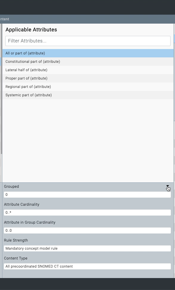This screenshot has width=175, height=290.
Task: Click the Attribute Cardinality field showing 0..*
Action: click(x=87, y=213)
